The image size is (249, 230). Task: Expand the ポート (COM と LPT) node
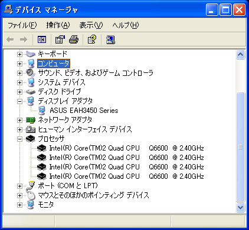[x=19, y=186]
